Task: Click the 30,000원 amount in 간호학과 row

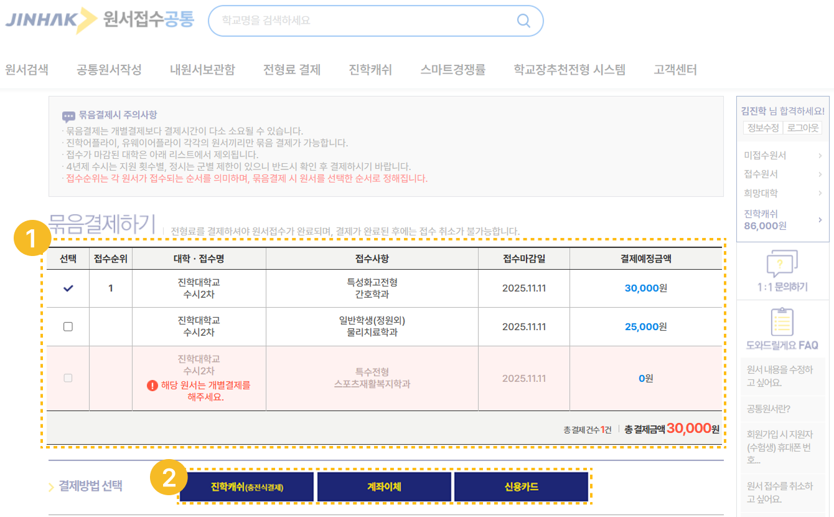Action: click(x=646, y=288)
